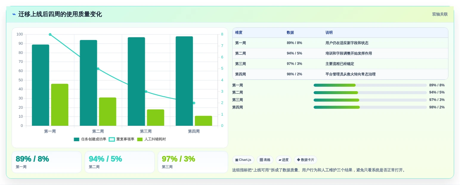Select the Chart.js chip

pyautogui.click(x=243, y=160)
